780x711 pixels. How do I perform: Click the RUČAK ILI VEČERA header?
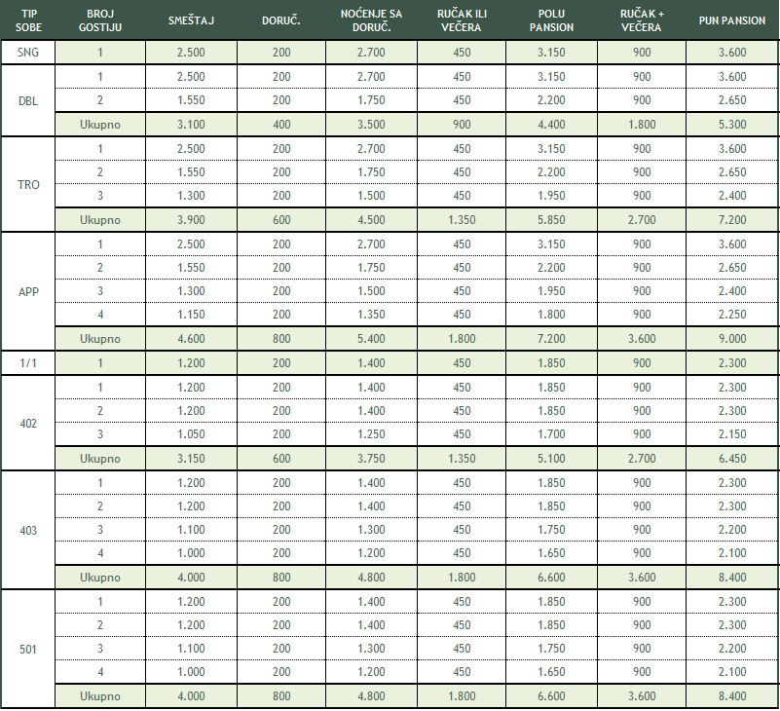(x=462, y=20)
